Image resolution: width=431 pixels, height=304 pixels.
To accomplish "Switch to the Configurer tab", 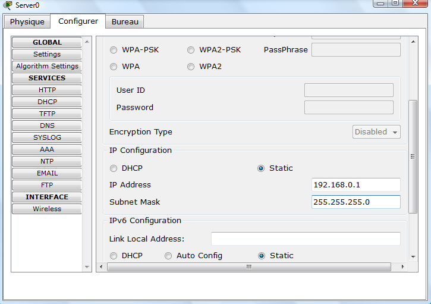I will tap(78, 21).
